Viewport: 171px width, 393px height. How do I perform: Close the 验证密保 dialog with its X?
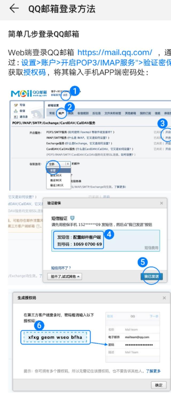click(x=161, y=203)
